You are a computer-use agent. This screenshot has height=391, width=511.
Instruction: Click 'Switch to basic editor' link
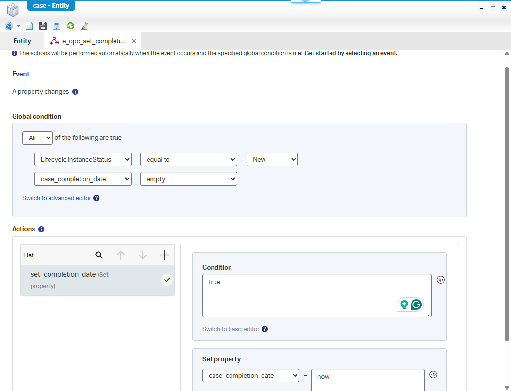(x=231, y=329)
